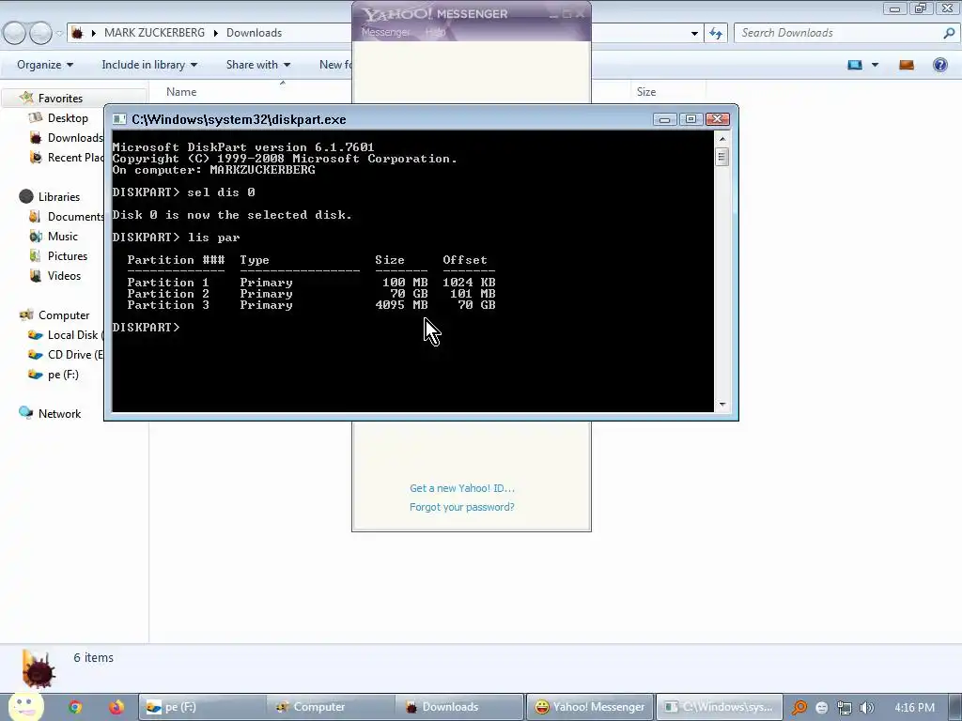The height and width of the screenshot is (721, 962).
Task: Expand the view options dropdown arrow
Action: click(875, 65)
